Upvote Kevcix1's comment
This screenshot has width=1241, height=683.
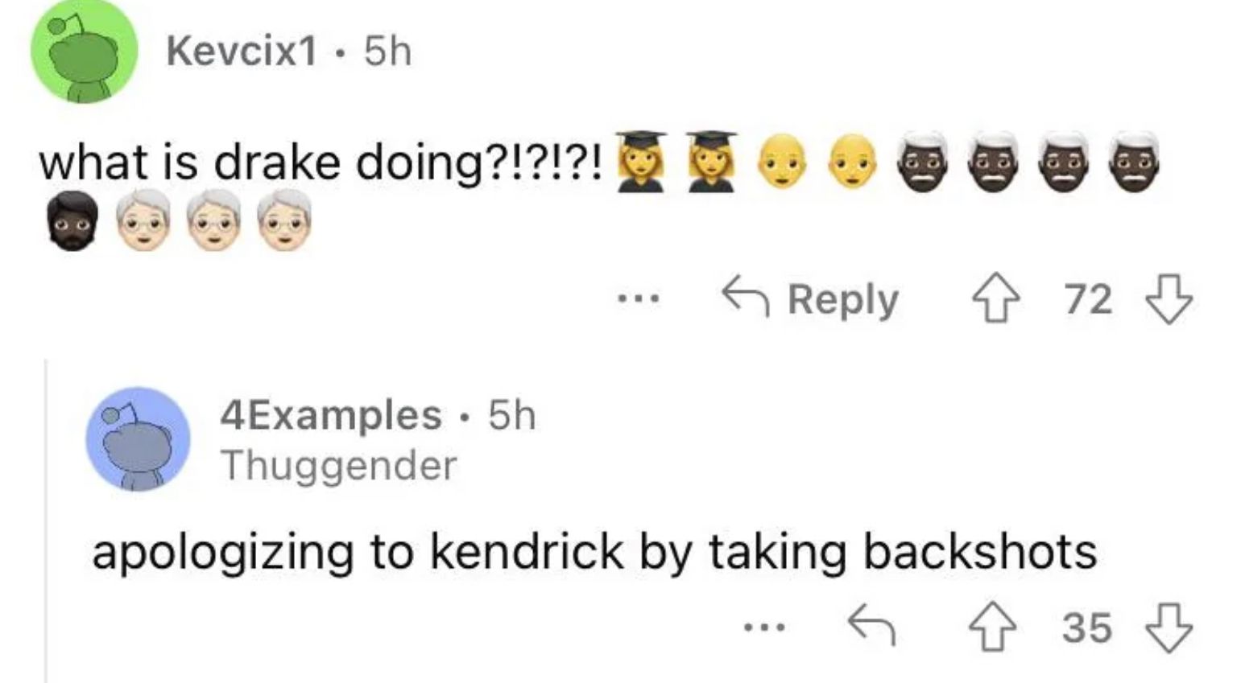click(x=995, y=300)
